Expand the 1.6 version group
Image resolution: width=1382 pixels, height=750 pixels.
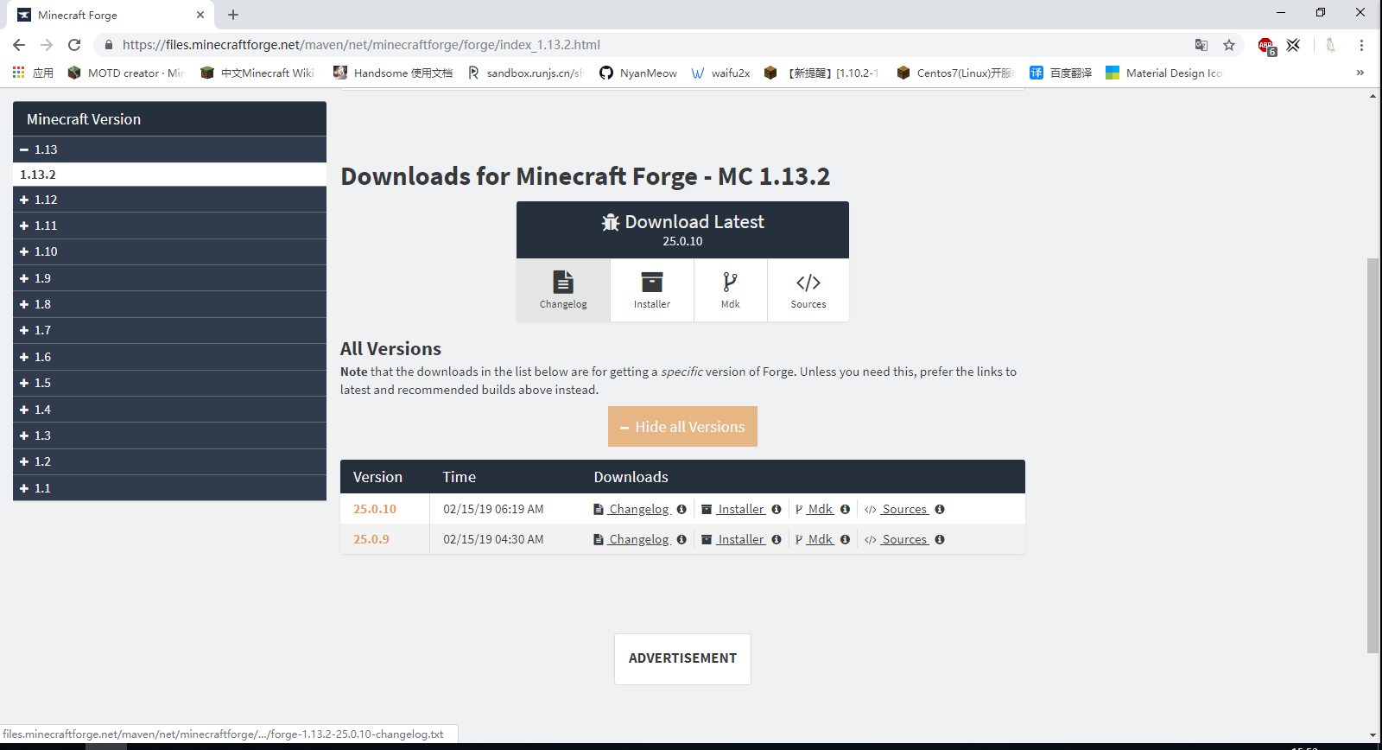click(169, 357)
